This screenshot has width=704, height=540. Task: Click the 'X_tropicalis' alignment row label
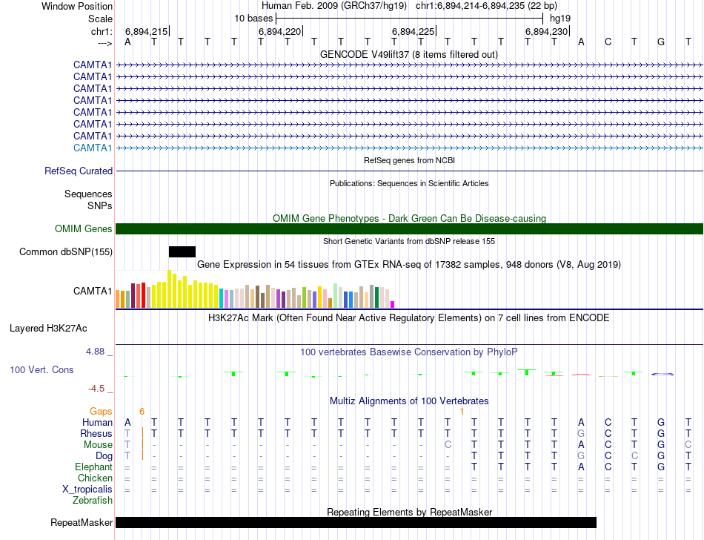pyautogui.click(x=87, y=490)
